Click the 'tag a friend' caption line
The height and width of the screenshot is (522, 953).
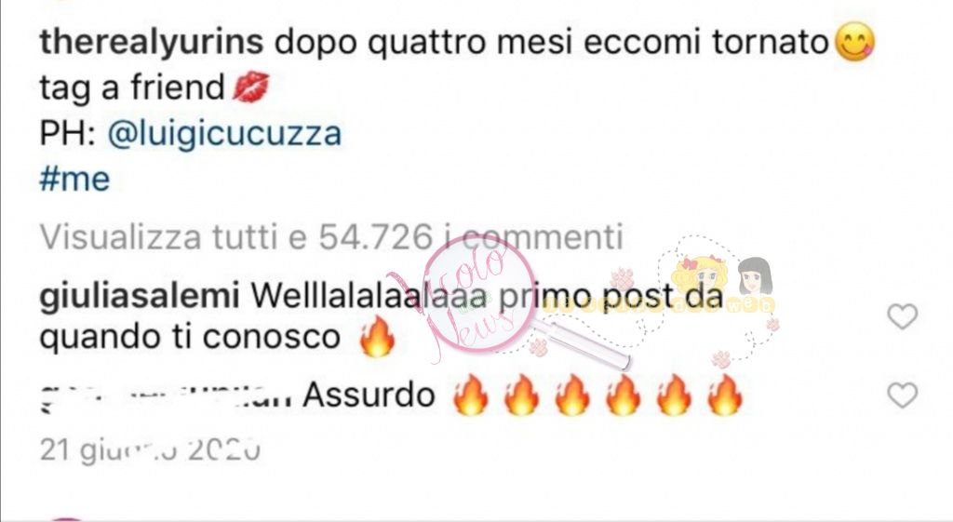pos(132,87)
